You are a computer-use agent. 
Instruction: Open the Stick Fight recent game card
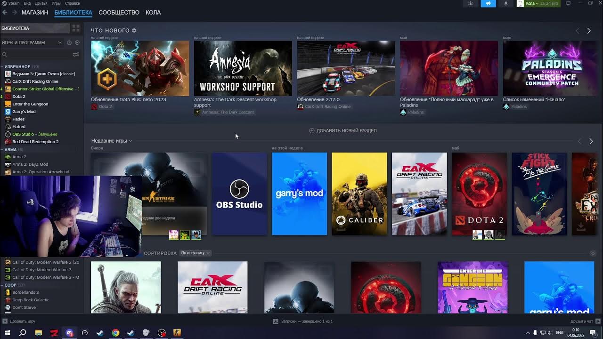(539, 194)
